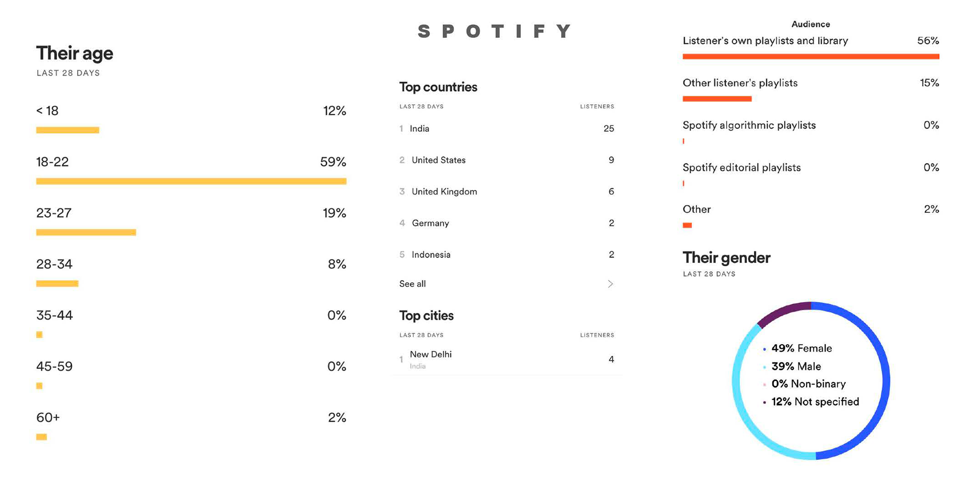Click the Male legend dot
Image resolution: width=969 pixels, height=491 pixels.
point(765,367)
